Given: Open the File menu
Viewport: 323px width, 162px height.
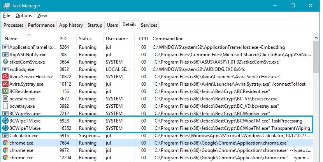Looking at the screenshot, I should pyautogui.click(x=7, y=16).
